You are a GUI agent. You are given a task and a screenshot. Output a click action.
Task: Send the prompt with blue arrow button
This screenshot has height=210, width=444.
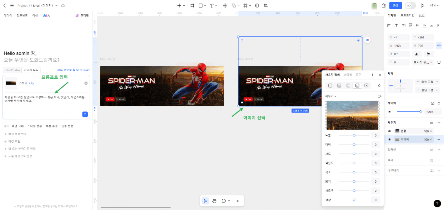[x=85, y=114]
